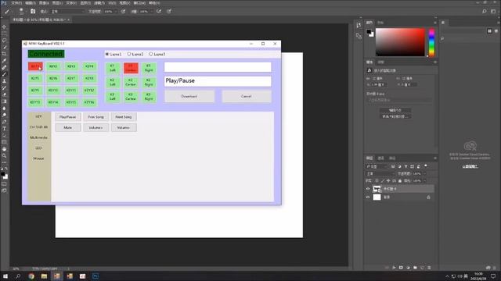This screenshot has width=501, height=281.
Task: Switch to the LED tab in Mini Keyboard
Action: click(x=38, y=148)
